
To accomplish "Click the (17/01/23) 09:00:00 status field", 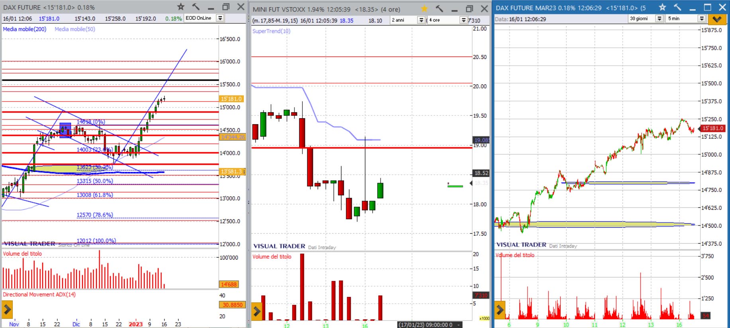I will [430, 325].
